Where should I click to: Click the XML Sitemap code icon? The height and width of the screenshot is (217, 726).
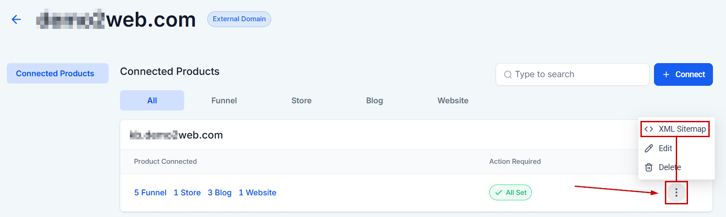[x=649, y=129]
